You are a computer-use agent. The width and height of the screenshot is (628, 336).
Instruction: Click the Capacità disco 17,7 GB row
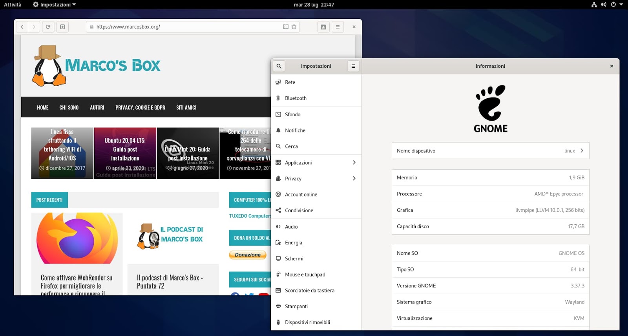[490, 226]
